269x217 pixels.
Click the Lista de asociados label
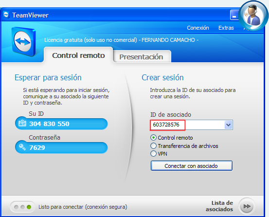point(219,206)
